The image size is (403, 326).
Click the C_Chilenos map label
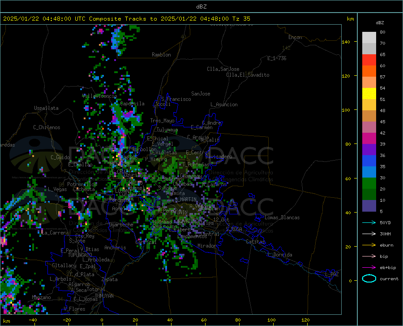47,127
